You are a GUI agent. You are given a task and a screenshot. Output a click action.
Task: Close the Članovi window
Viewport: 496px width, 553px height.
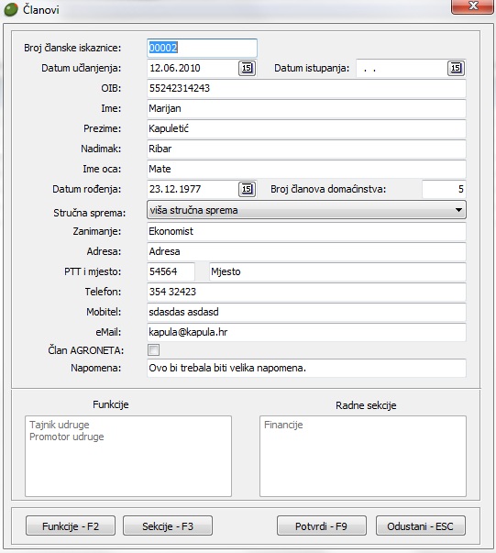[472, 6]
